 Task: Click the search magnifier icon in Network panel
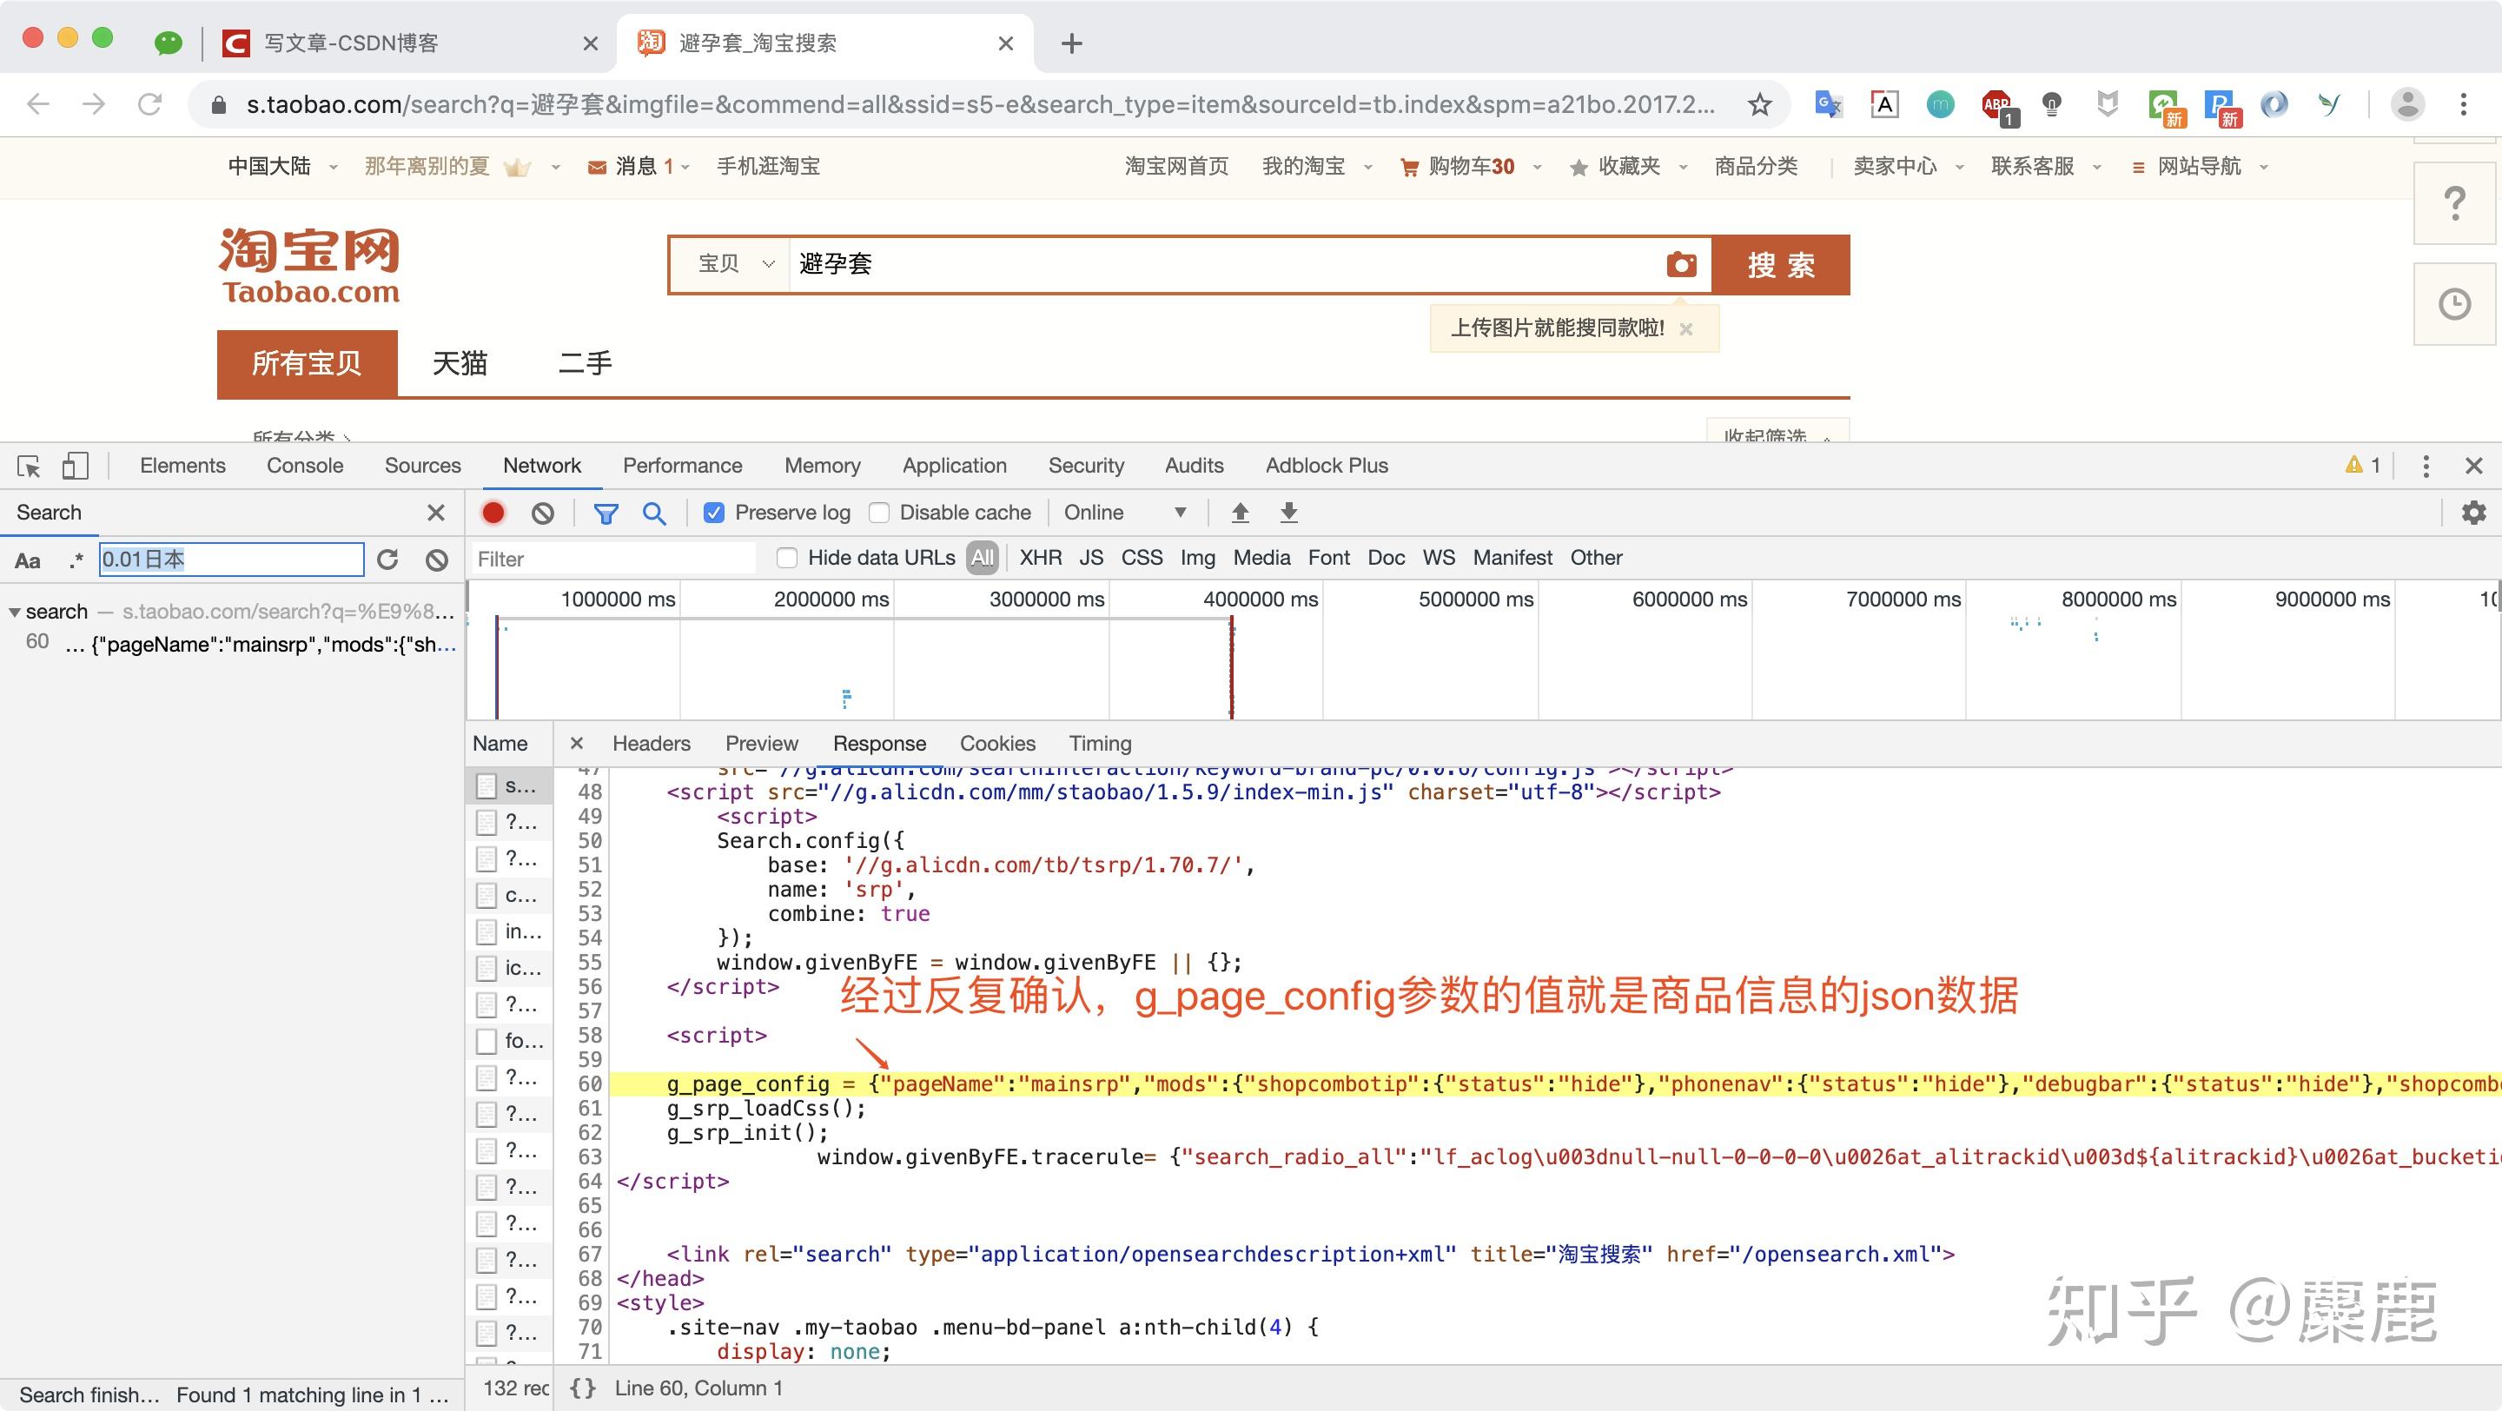point(657,512)
